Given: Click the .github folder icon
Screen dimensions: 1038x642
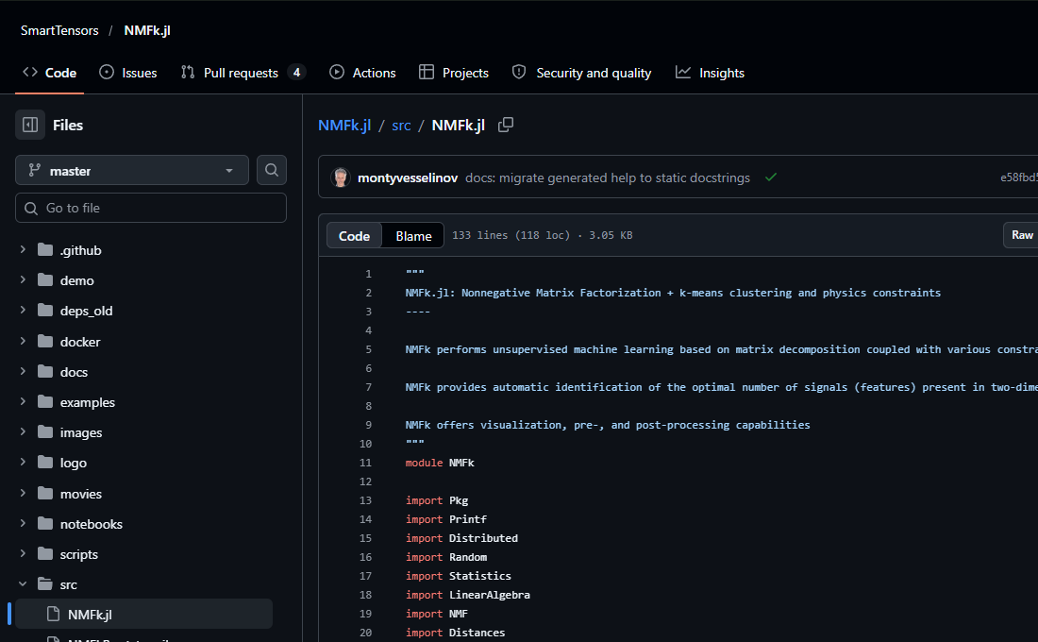Looking at the screenshot, I should tap(45, 250).
